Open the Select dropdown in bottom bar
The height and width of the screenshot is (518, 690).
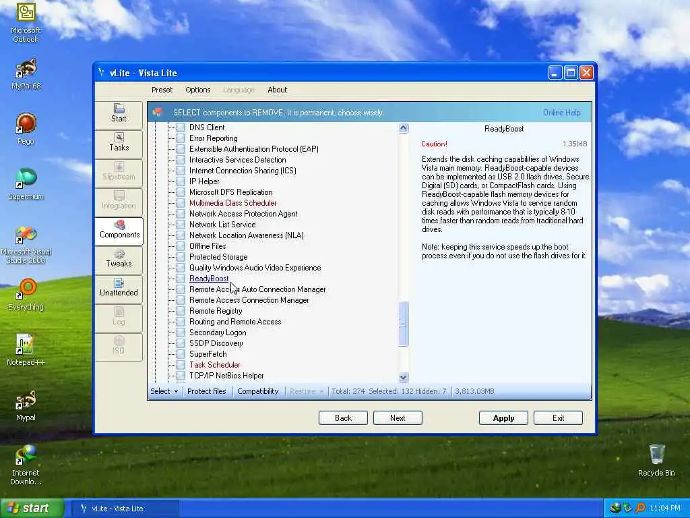(164, 391)
